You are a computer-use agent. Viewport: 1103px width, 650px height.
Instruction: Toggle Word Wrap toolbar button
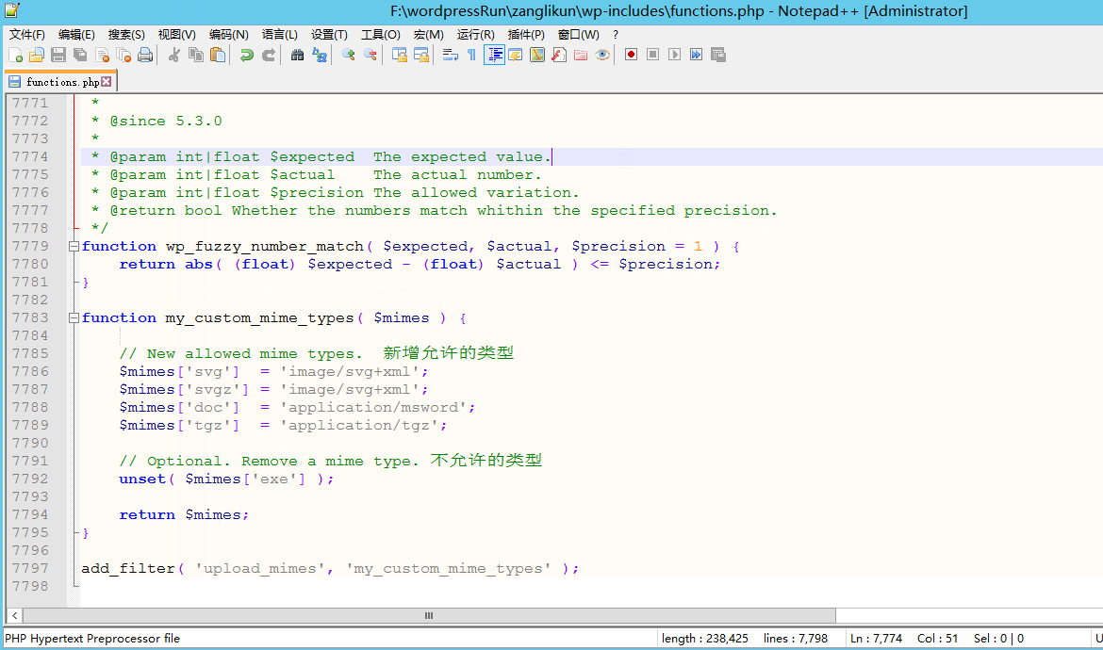click(x=451, y=55)
